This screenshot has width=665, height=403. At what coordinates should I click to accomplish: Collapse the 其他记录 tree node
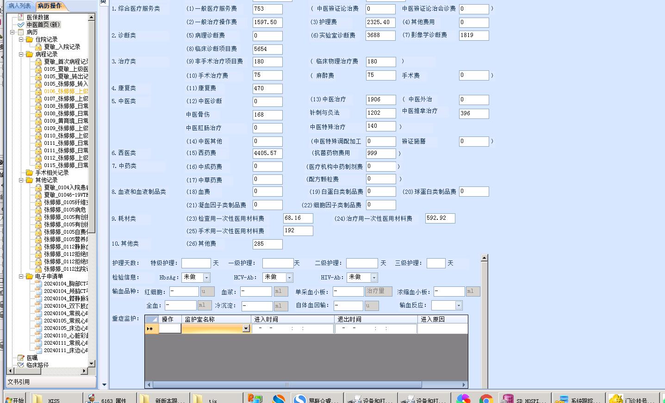[x=21, y=180]
